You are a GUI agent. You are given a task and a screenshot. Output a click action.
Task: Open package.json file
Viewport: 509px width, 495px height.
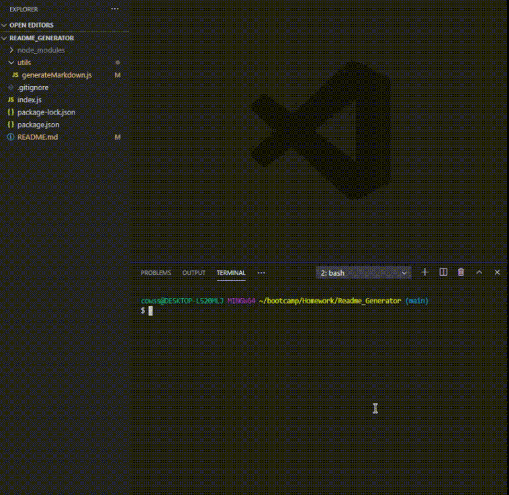(x=38, y=124)
